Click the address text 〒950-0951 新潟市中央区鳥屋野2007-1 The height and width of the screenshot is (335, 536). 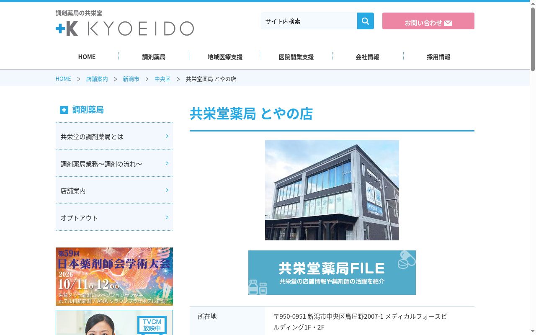click(x=328, y=317)
